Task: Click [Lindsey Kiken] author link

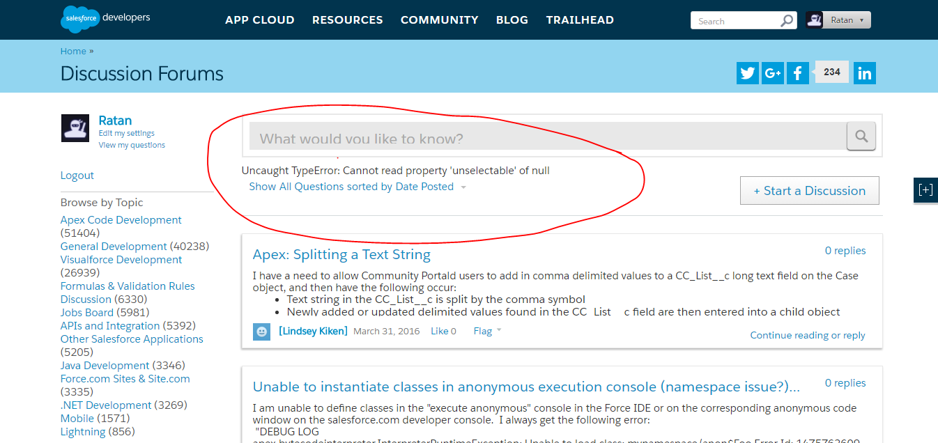Action: tap(313, 331)
